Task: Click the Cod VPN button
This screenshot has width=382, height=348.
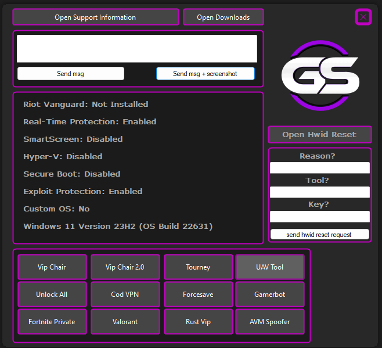Action: point(125,295)
